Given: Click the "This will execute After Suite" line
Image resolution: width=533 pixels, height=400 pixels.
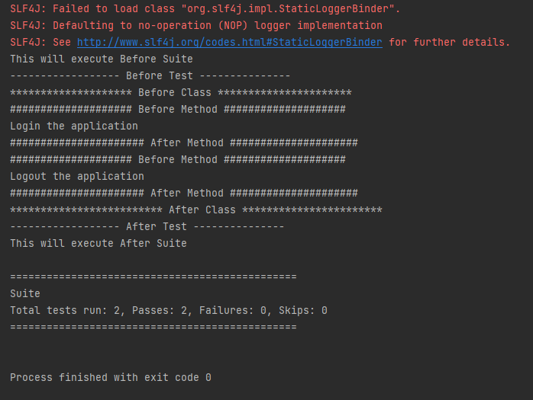Looking at the screenshot, I should [98, 244].
